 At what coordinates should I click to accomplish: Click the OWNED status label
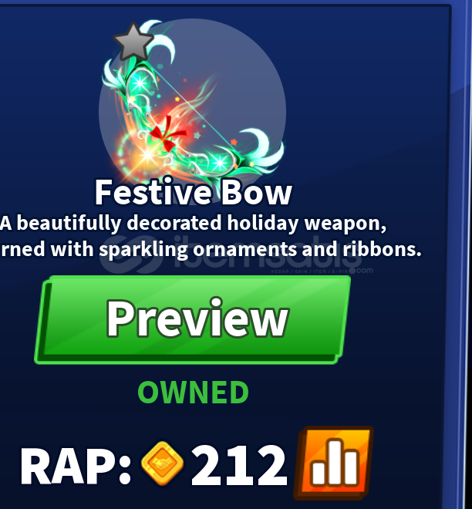point(193,392)
